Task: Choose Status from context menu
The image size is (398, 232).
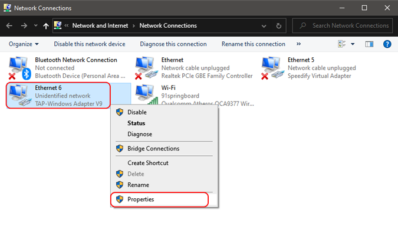Action: coord(165,123)
